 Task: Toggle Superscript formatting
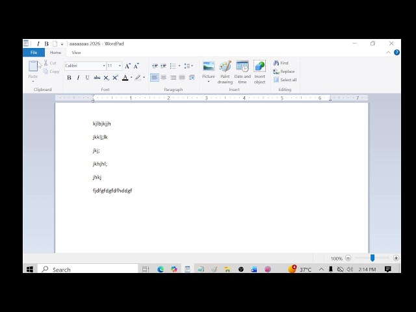tap(115, 78)
